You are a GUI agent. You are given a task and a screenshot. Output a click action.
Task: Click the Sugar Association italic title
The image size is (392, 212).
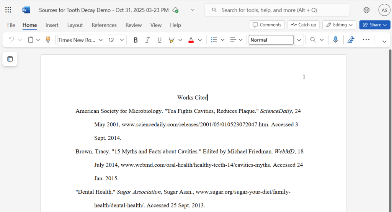139,192
